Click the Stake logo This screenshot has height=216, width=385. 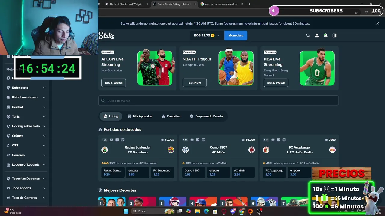(106, 35)
